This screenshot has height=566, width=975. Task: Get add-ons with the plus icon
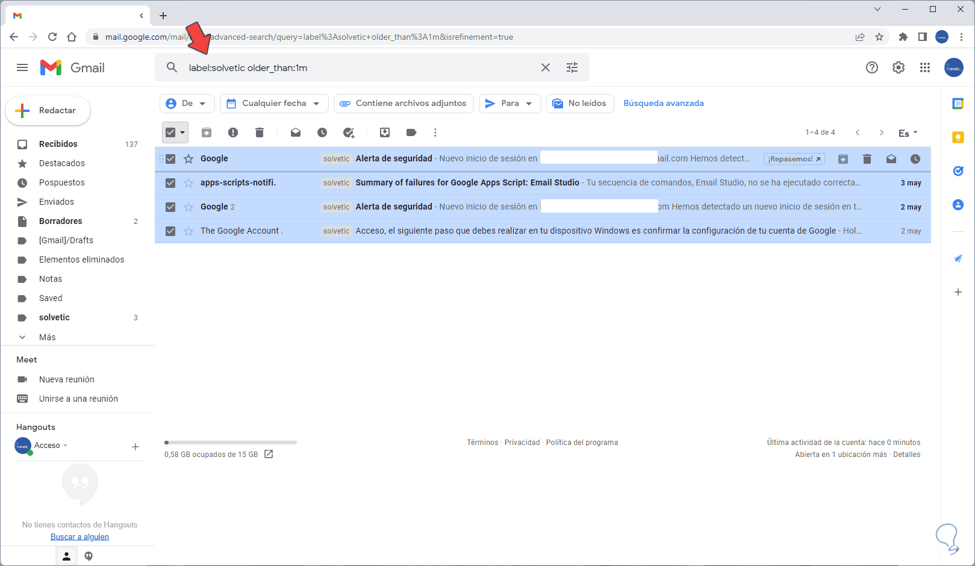pos(958,292)
